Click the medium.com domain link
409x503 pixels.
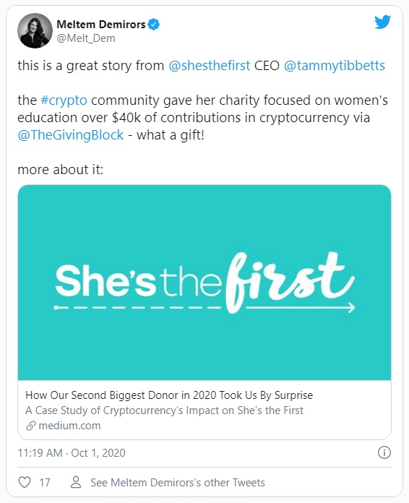(x=69, y=426)
